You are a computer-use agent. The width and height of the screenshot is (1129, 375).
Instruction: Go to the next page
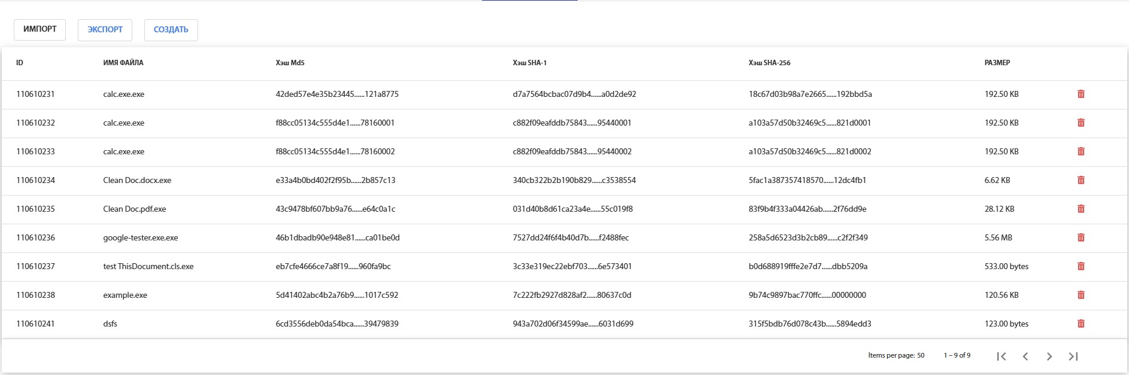click(1049, 356)
